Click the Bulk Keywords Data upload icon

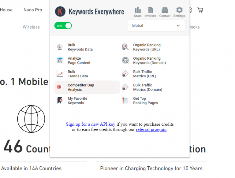coord(60,47)
